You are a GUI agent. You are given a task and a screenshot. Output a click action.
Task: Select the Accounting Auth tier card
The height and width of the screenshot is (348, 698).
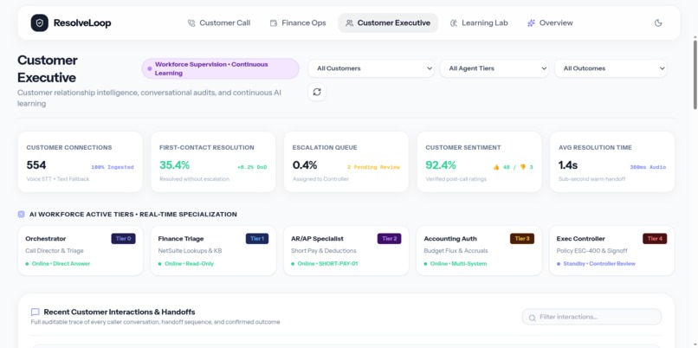pos(479,250)
